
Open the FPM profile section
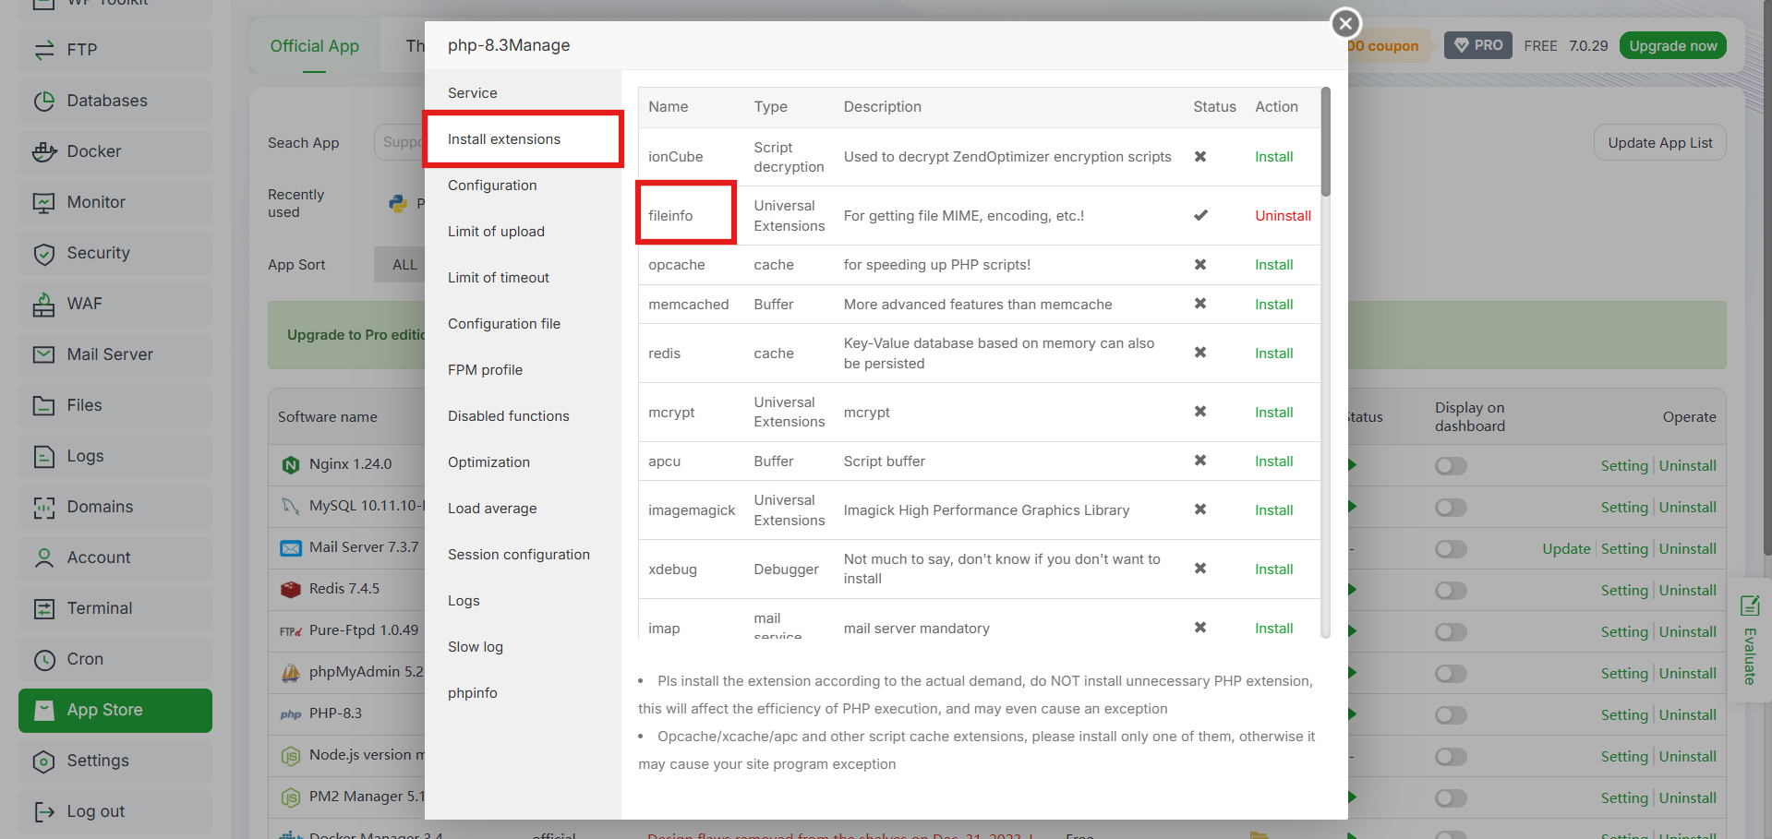485,370
